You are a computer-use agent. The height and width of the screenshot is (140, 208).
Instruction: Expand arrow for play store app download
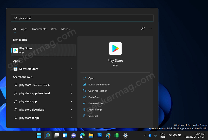(x=71, y=93)
